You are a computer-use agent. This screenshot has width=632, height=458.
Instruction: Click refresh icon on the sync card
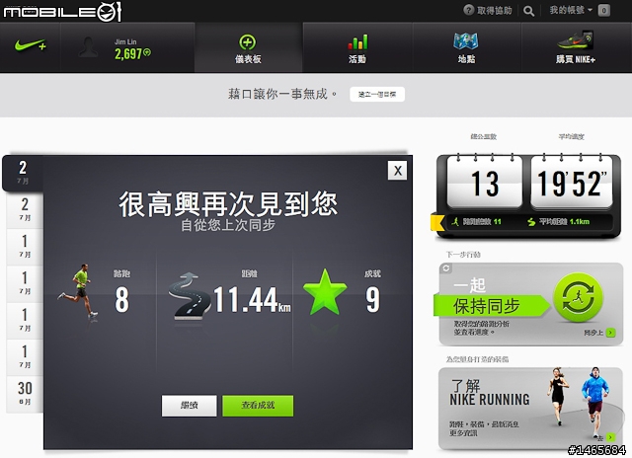pos(445,268)
